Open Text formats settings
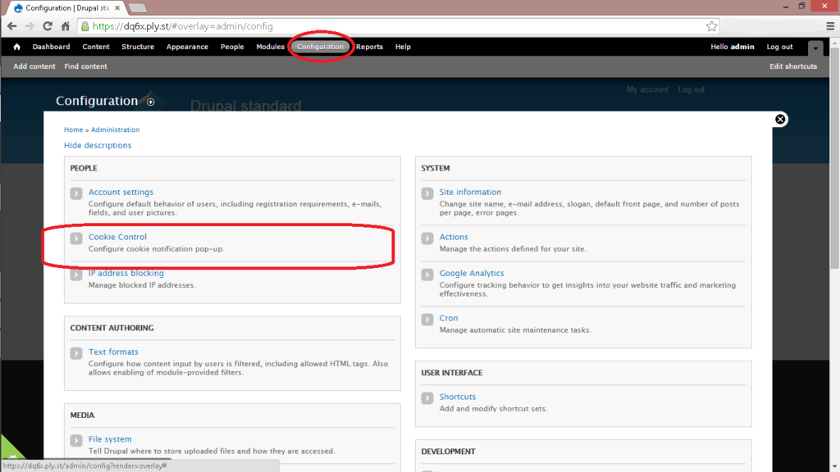This screenshot has width=840, height=472. pos(113,352)
